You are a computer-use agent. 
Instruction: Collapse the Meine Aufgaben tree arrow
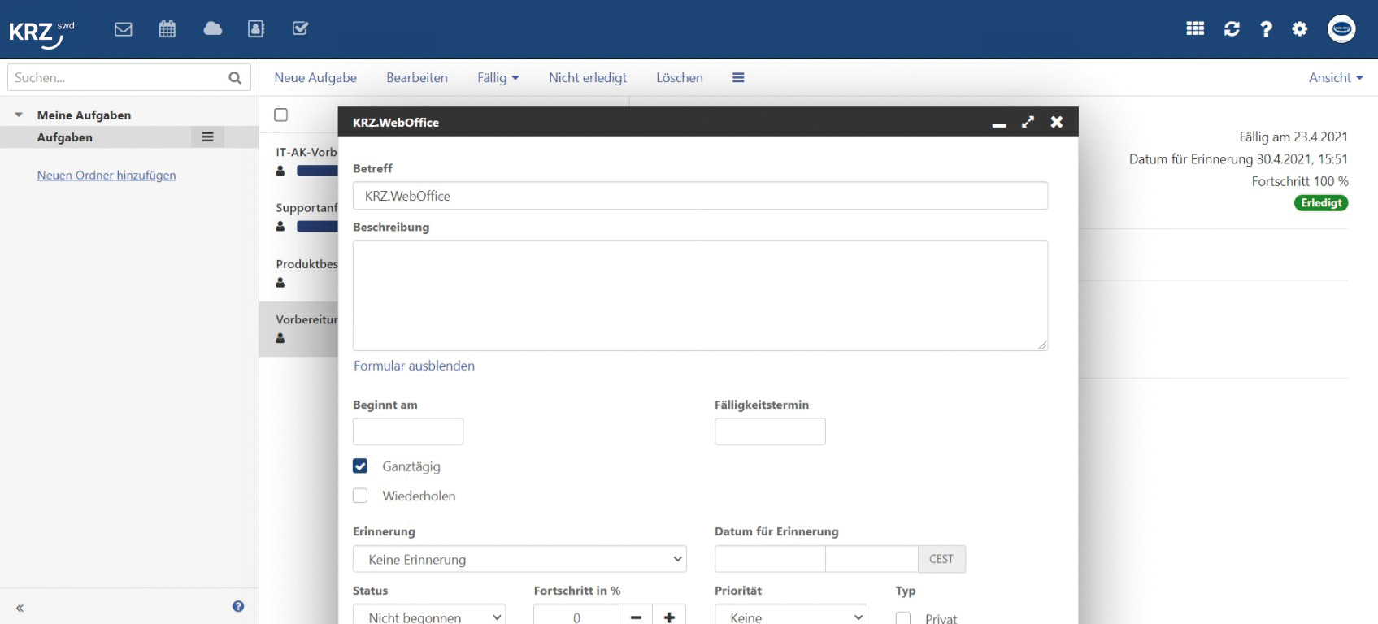pos(19,115)
